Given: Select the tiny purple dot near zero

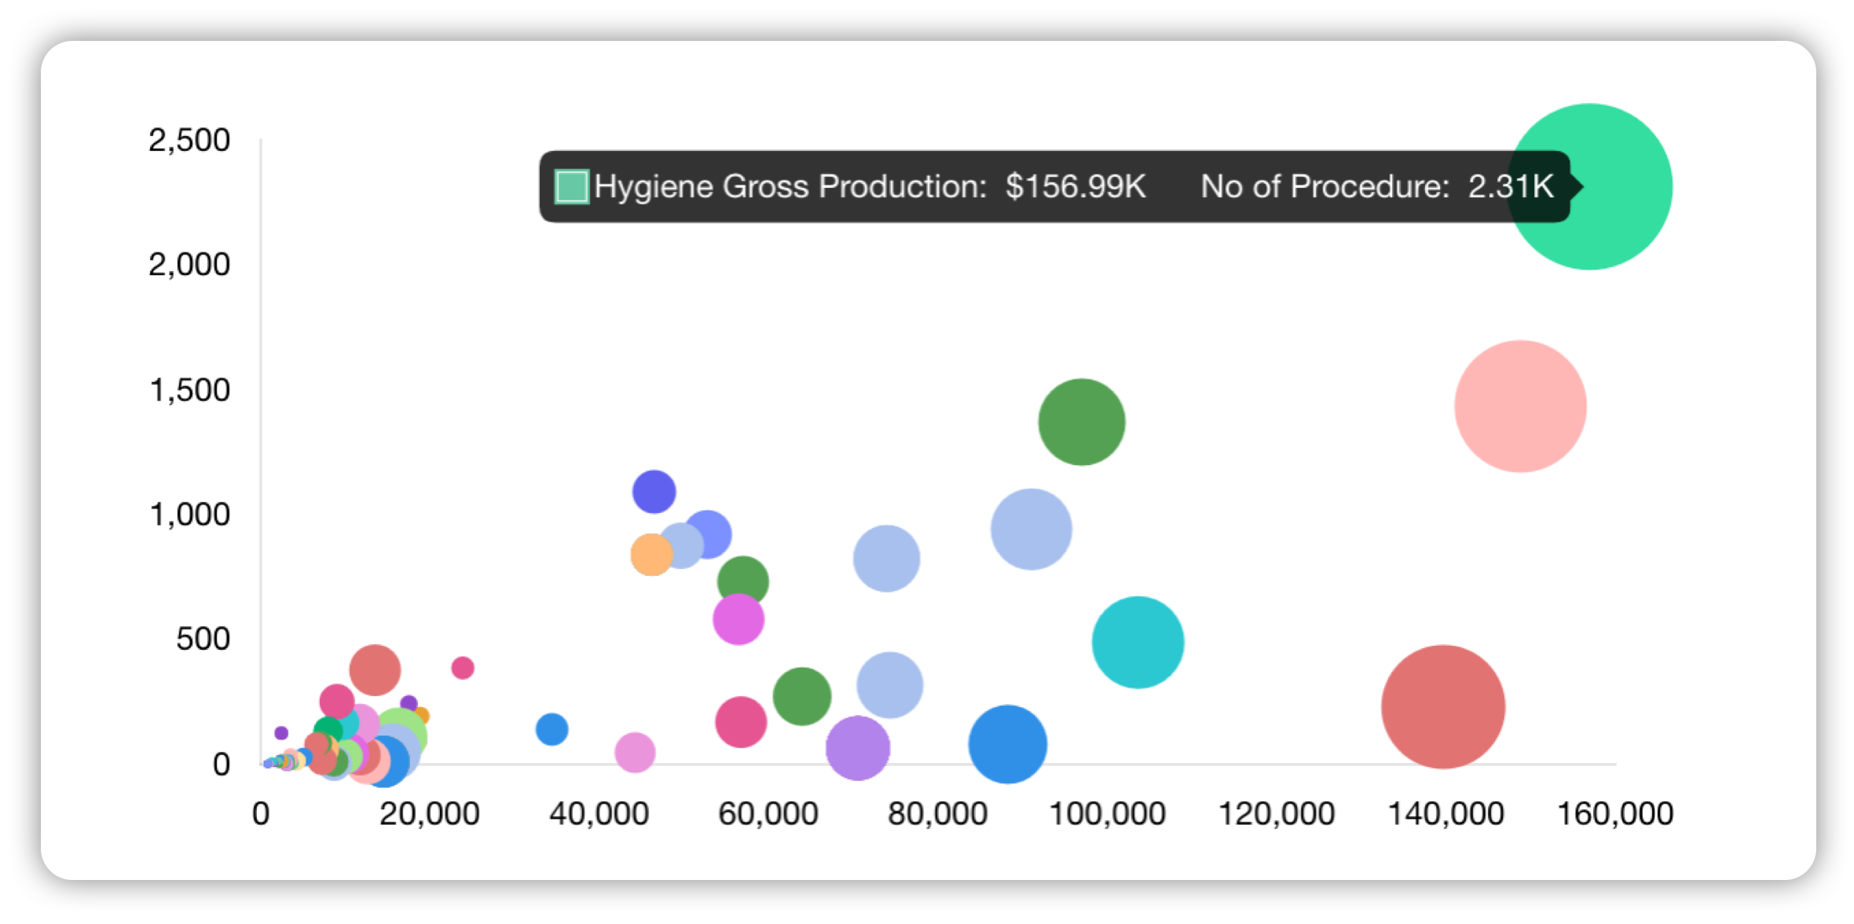Looking at the screenshot, I should pos(281,733).
